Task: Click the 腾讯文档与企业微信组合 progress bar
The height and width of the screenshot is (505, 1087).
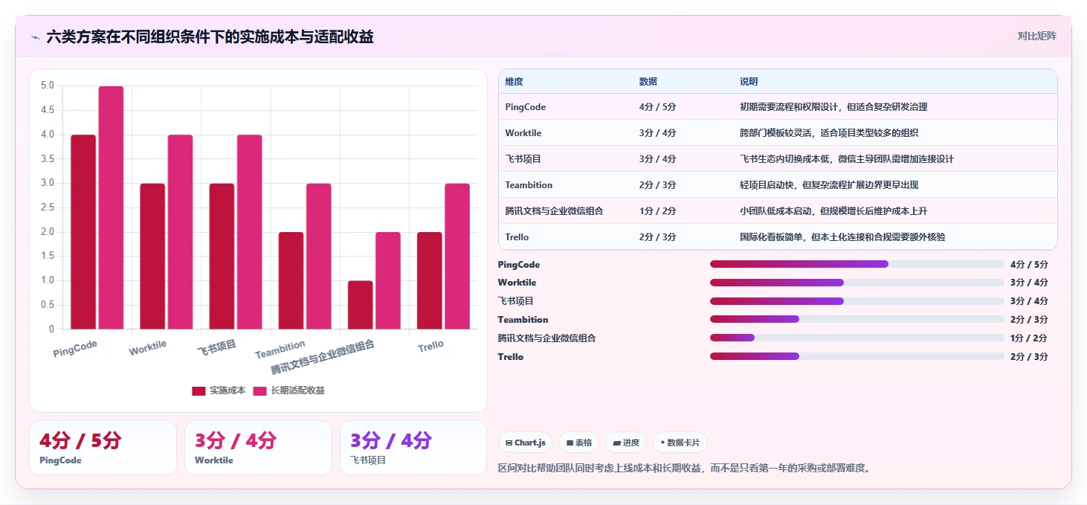Action: click(x=857, y=338)
